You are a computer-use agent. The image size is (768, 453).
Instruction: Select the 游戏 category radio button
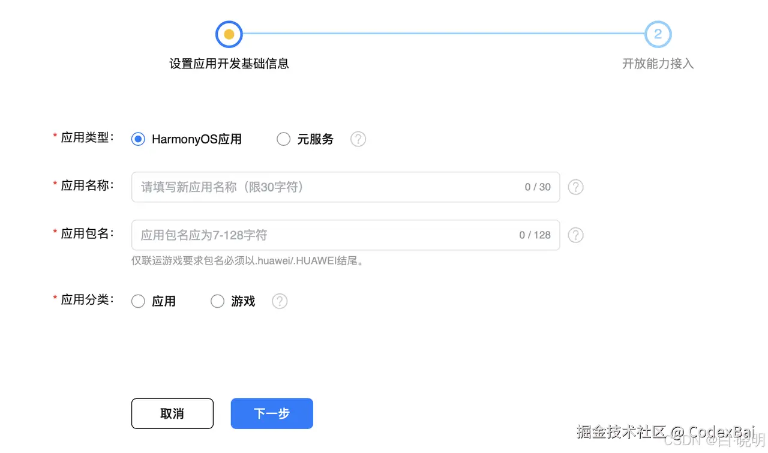pyautogui.click(x=217, y=301)
